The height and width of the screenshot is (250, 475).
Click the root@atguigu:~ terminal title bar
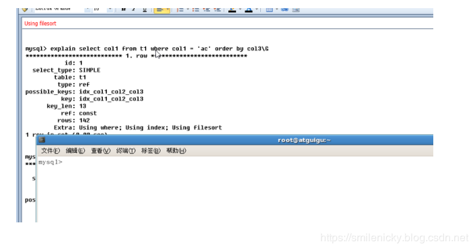235,140
